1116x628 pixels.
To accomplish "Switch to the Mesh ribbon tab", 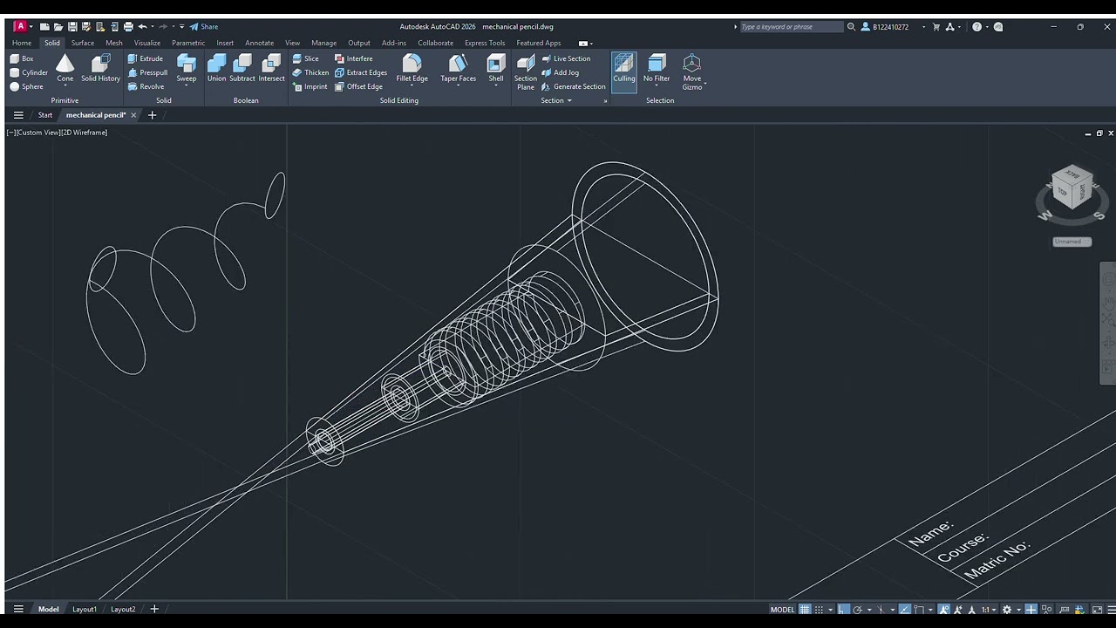I will pos(114,43).
